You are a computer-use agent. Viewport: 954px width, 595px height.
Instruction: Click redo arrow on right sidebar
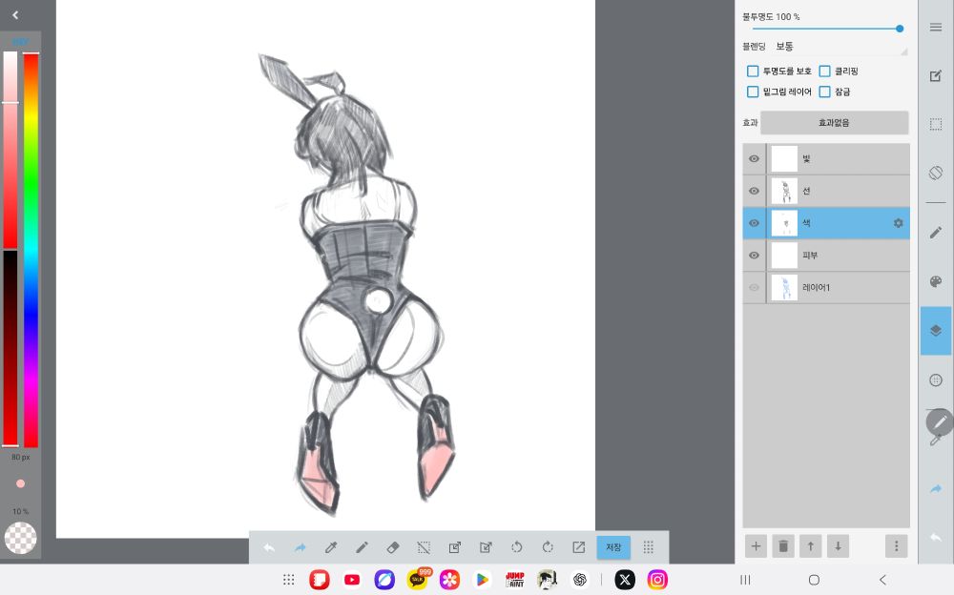point(936,488)
